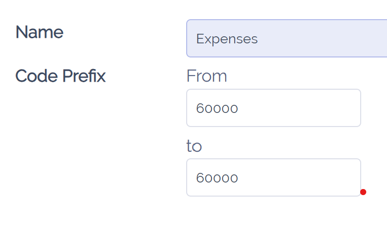This screenshot has width=387, height=245.
Task: Click the 'Name' label
Action: coord(39,32)
